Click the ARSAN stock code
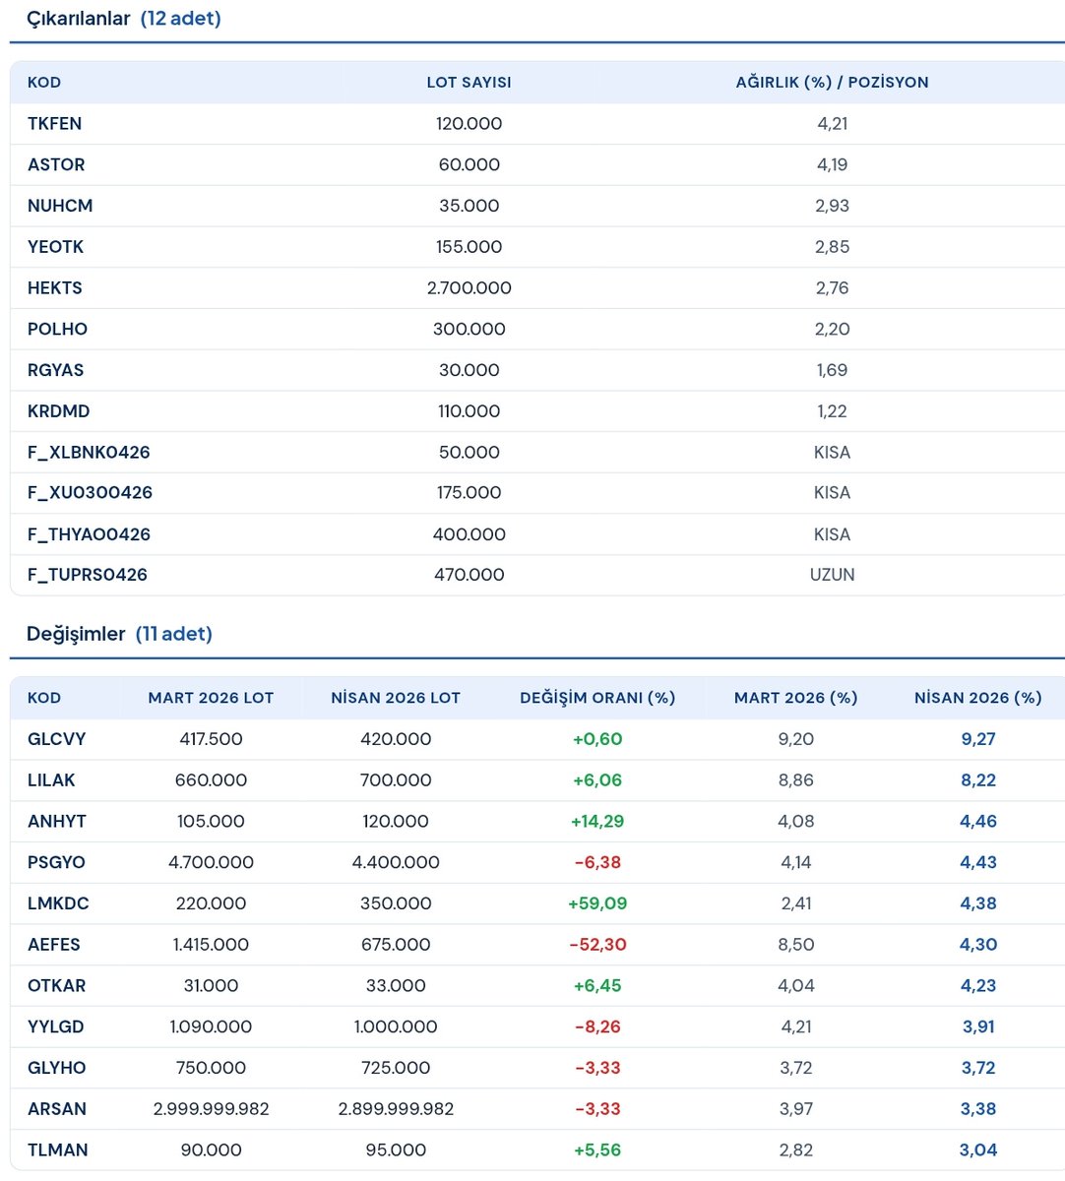The width and height of the screenshot is (1065, 1181). point(57,1109)
